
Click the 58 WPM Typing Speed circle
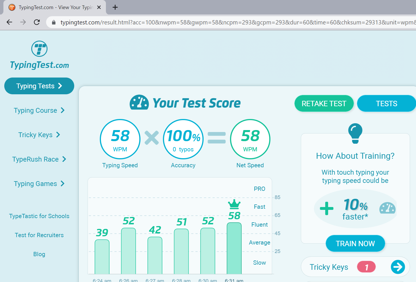point(120,139)
